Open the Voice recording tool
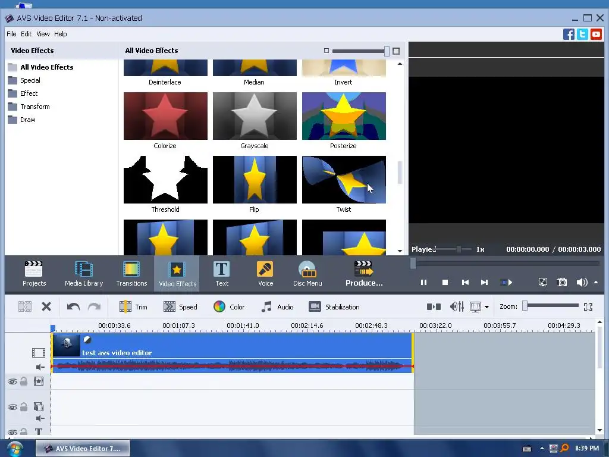The height and width of the screenshot is (457, 609). click(266, 274)
